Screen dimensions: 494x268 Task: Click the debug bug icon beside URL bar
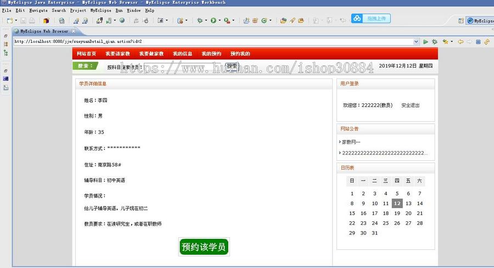(435, 42)
